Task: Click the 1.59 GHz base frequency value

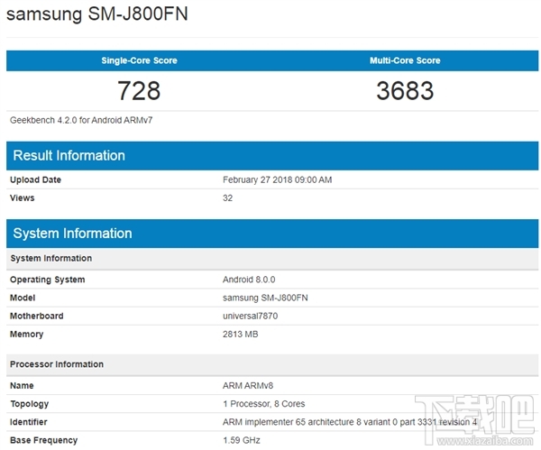Action: click(x=240, y=440)
